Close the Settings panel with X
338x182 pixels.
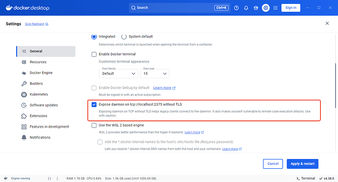pos(327,23)
